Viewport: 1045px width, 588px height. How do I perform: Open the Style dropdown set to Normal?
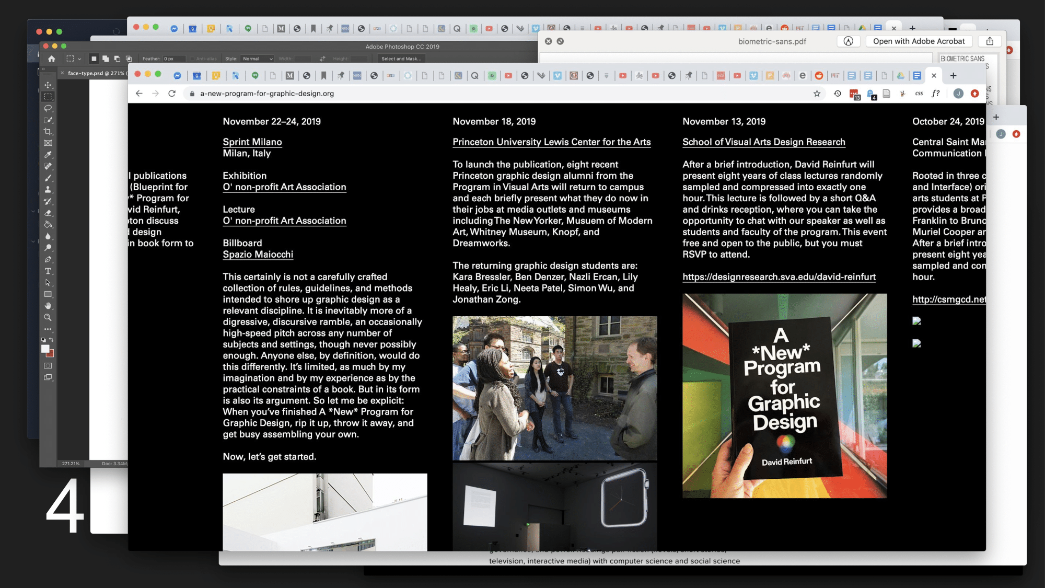pyautogui.click(x=258, y=59)
